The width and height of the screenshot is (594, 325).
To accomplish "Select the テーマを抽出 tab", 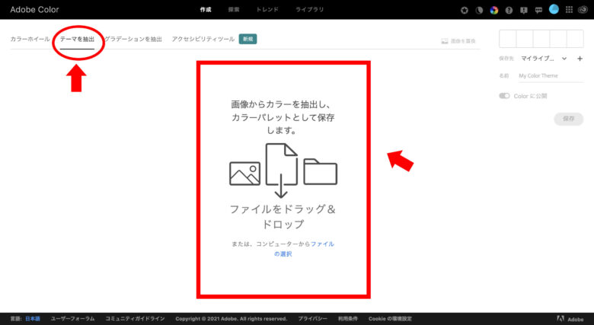I will [x=77, y=39].
